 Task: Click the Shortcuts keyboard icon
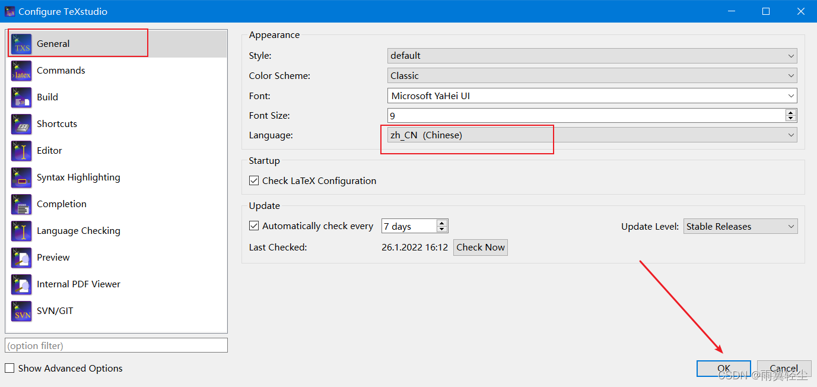click(21, 124)
